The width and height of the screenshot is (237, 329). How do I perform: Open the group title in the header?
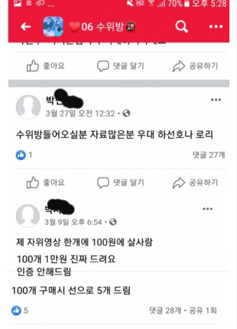(x=103, y=27)
